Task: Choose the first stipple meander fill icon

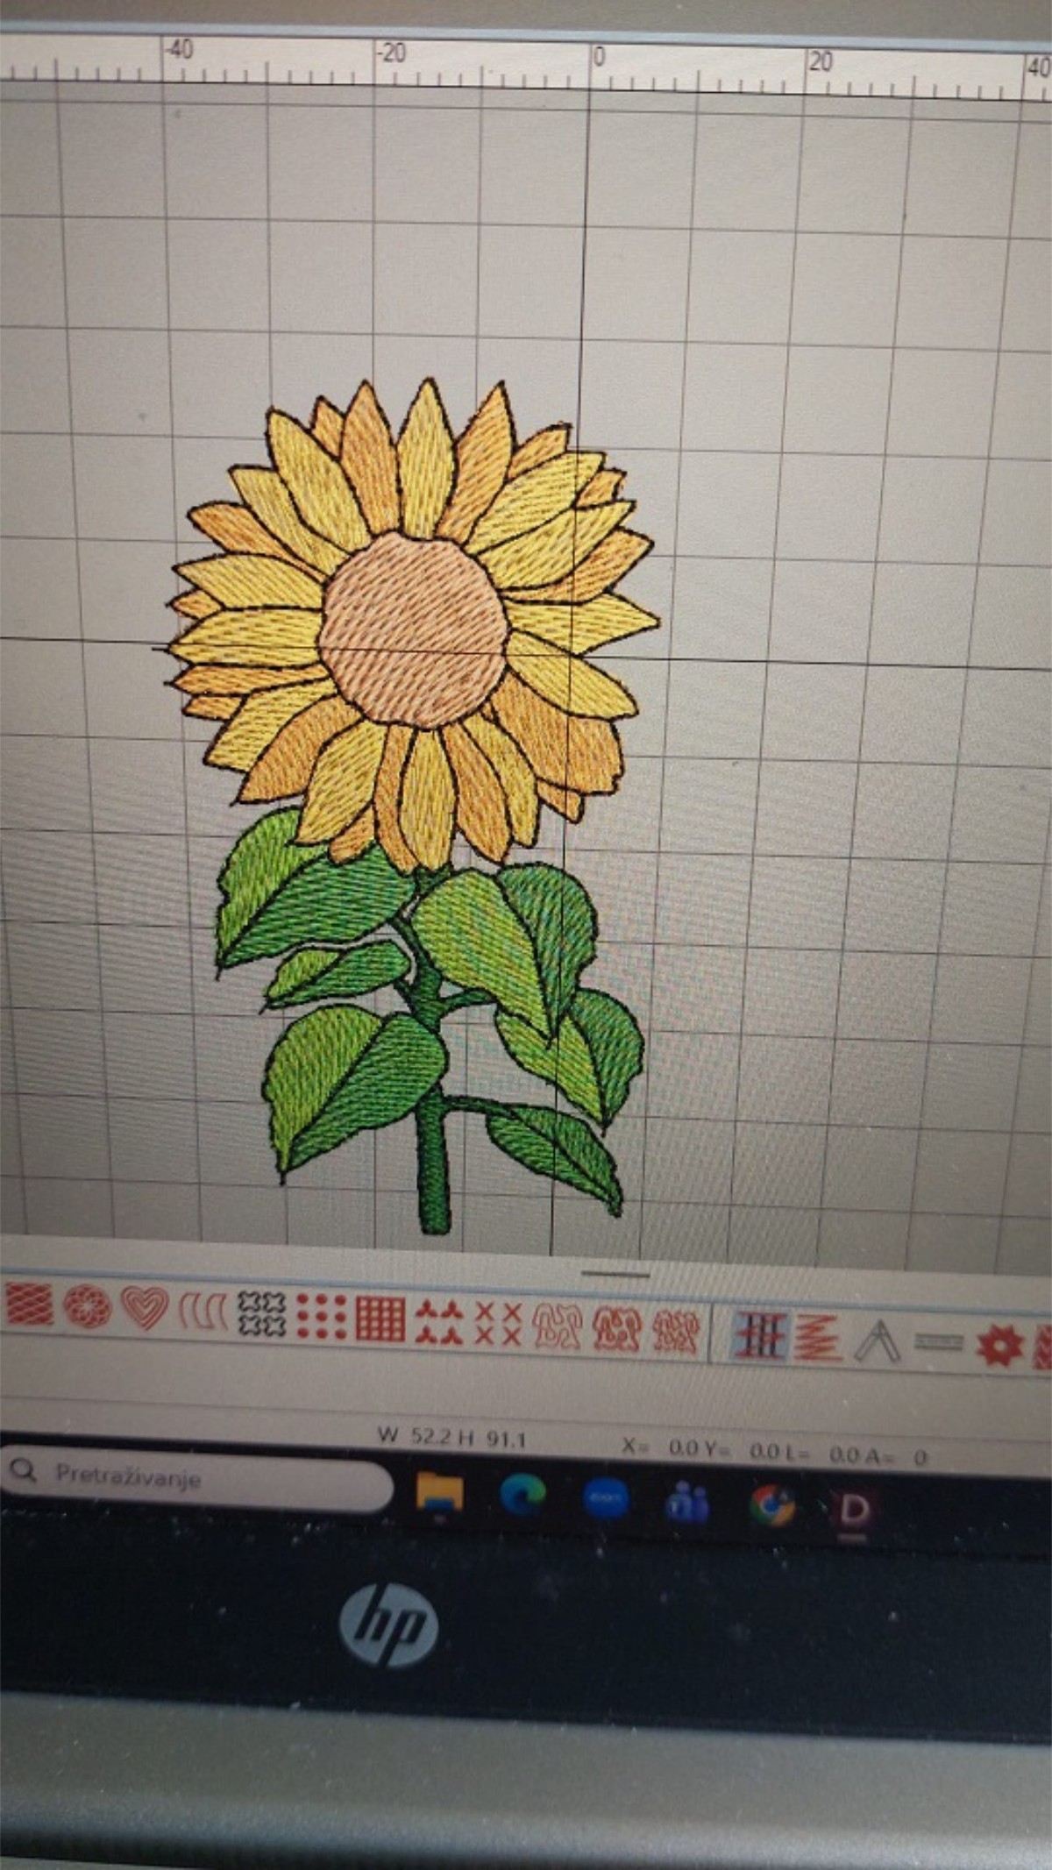Action: 558,1326
